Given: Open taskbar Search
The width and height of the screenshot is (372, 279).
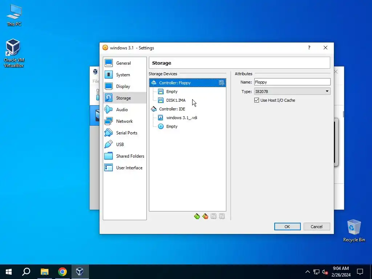Looking at the screenshot, I should (x=26, y=272).
